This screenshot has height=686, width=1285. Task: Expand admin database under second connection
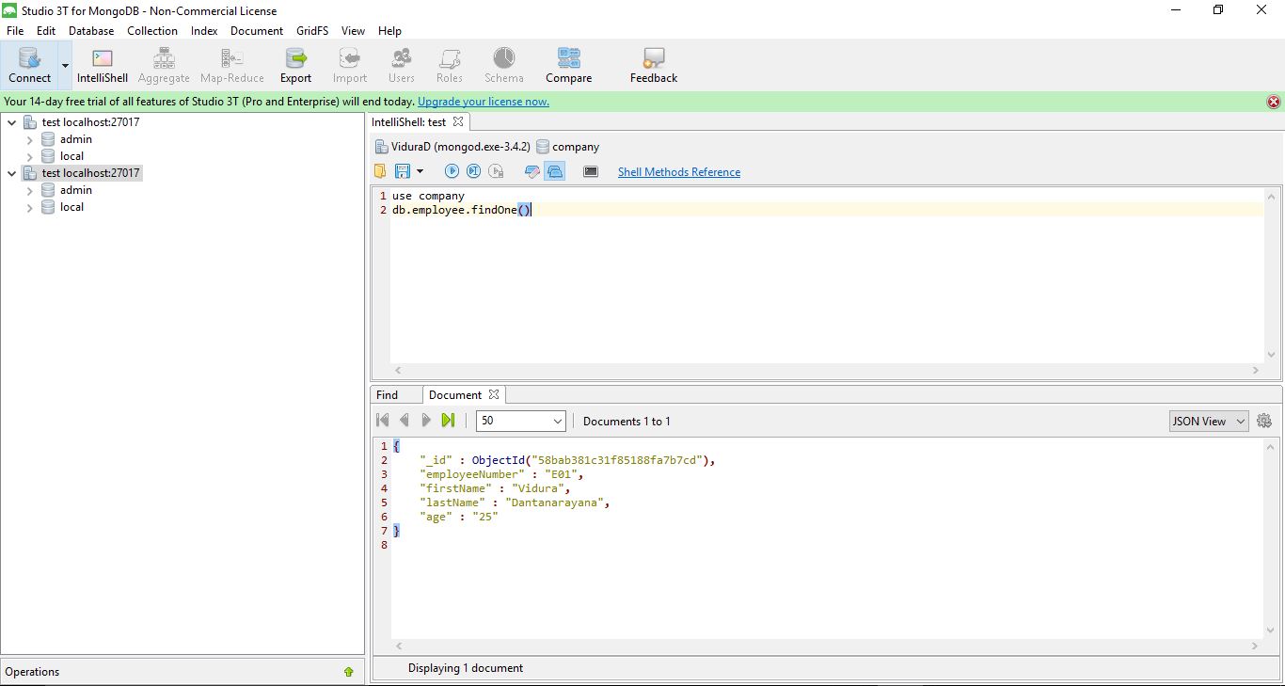(30, 190)
